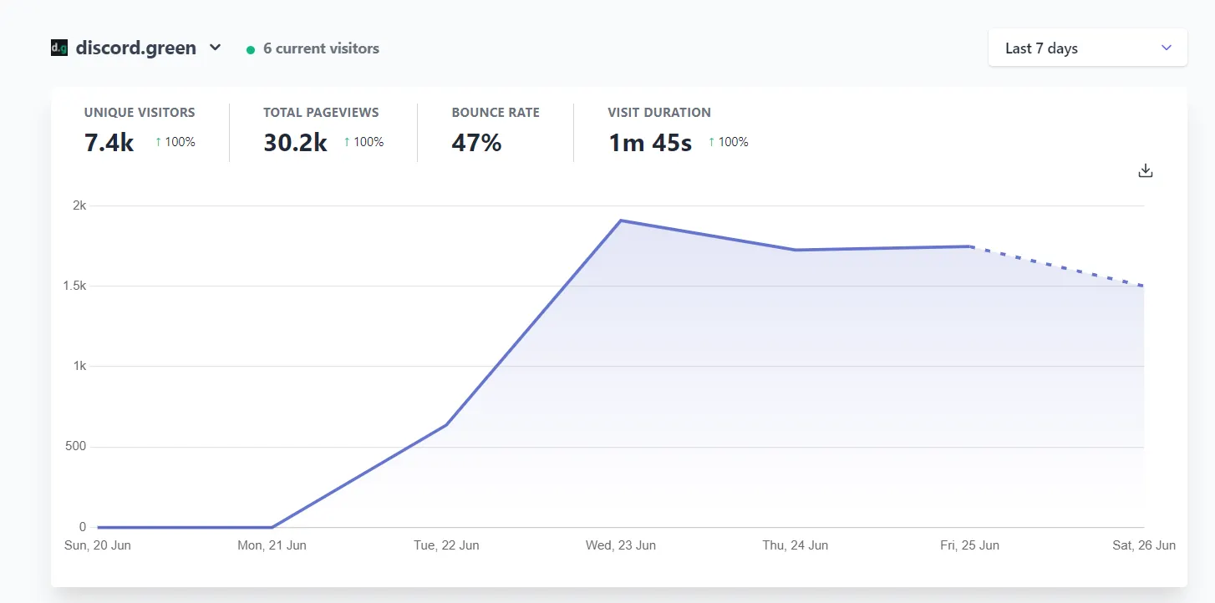Click the Thu, 24 Jun axis label
Viewport: 1215px width, 603px height.
click(x=796, y=545)
